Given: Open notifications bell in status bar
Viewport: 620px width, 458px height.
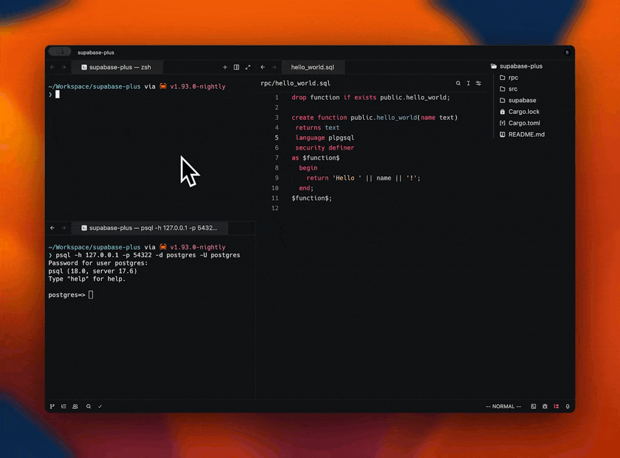Looking at the screenshot, I should 568,406.
